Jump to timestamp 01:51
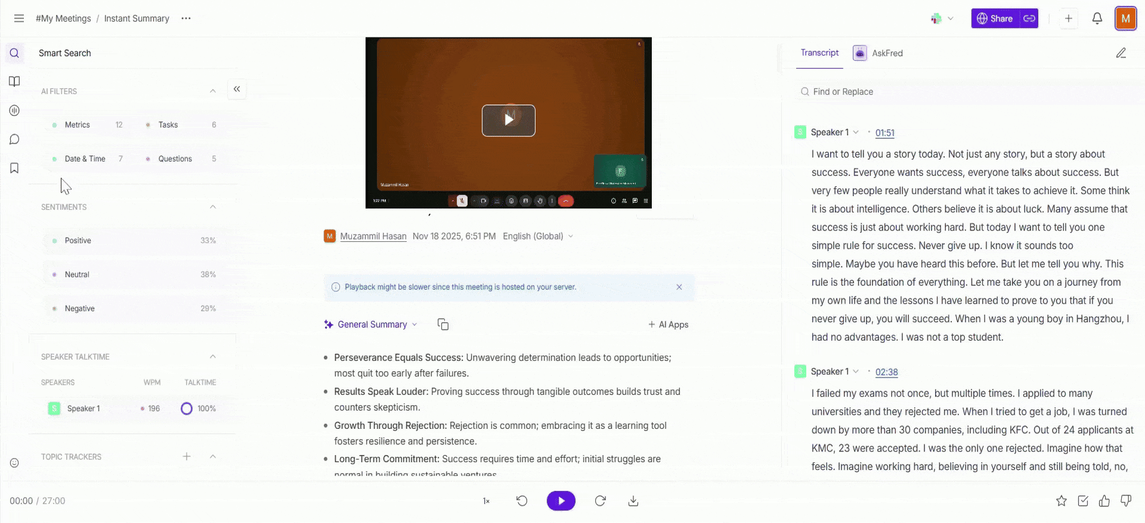Viewport: 1145px width, 523px height. tap(885, 133)
